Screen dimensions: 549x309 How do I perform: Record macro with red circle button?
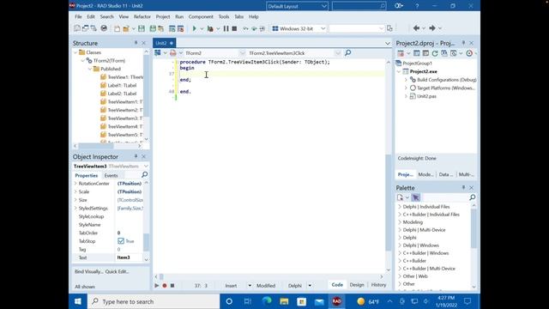point(165,286)
